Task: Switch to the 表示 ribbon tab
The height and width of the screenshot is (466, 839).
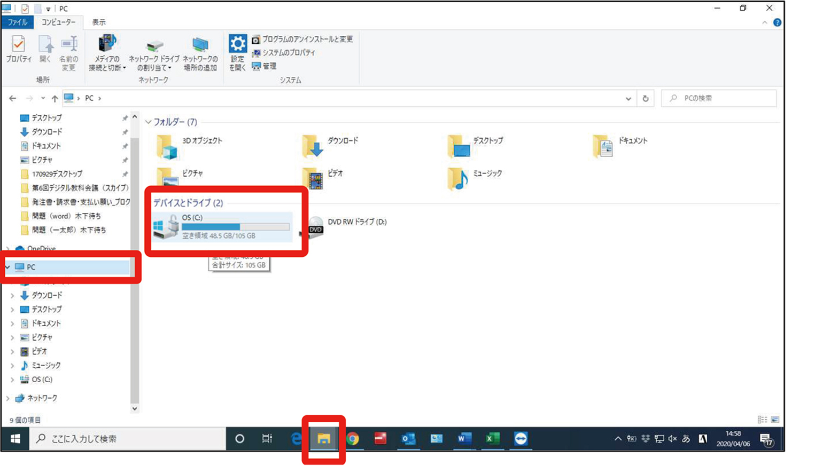Action: 99,22
